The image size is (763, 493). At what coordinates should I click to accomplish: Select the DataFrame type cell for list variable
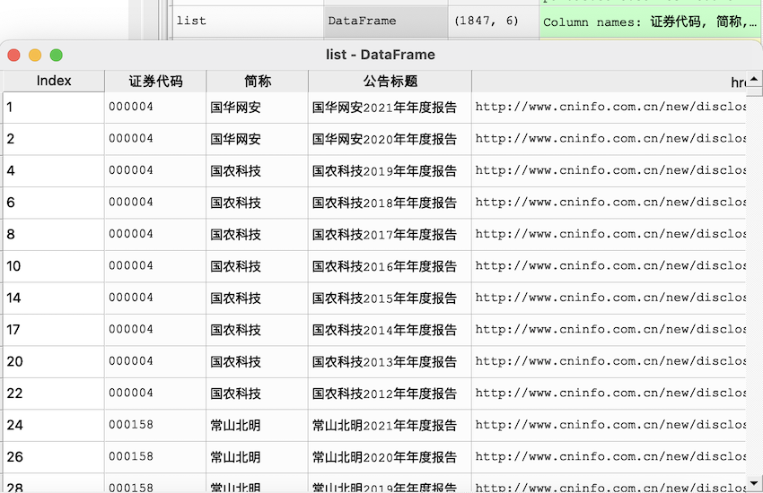tap(386, 21)
